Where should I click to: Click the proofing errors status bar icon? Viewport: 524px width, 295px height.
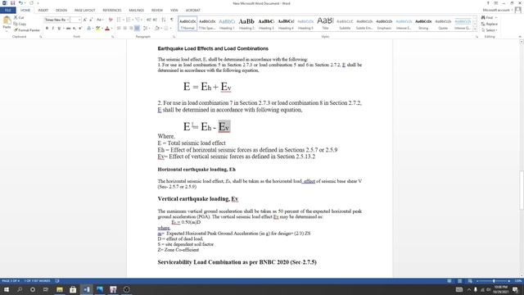tap(57, 281)
